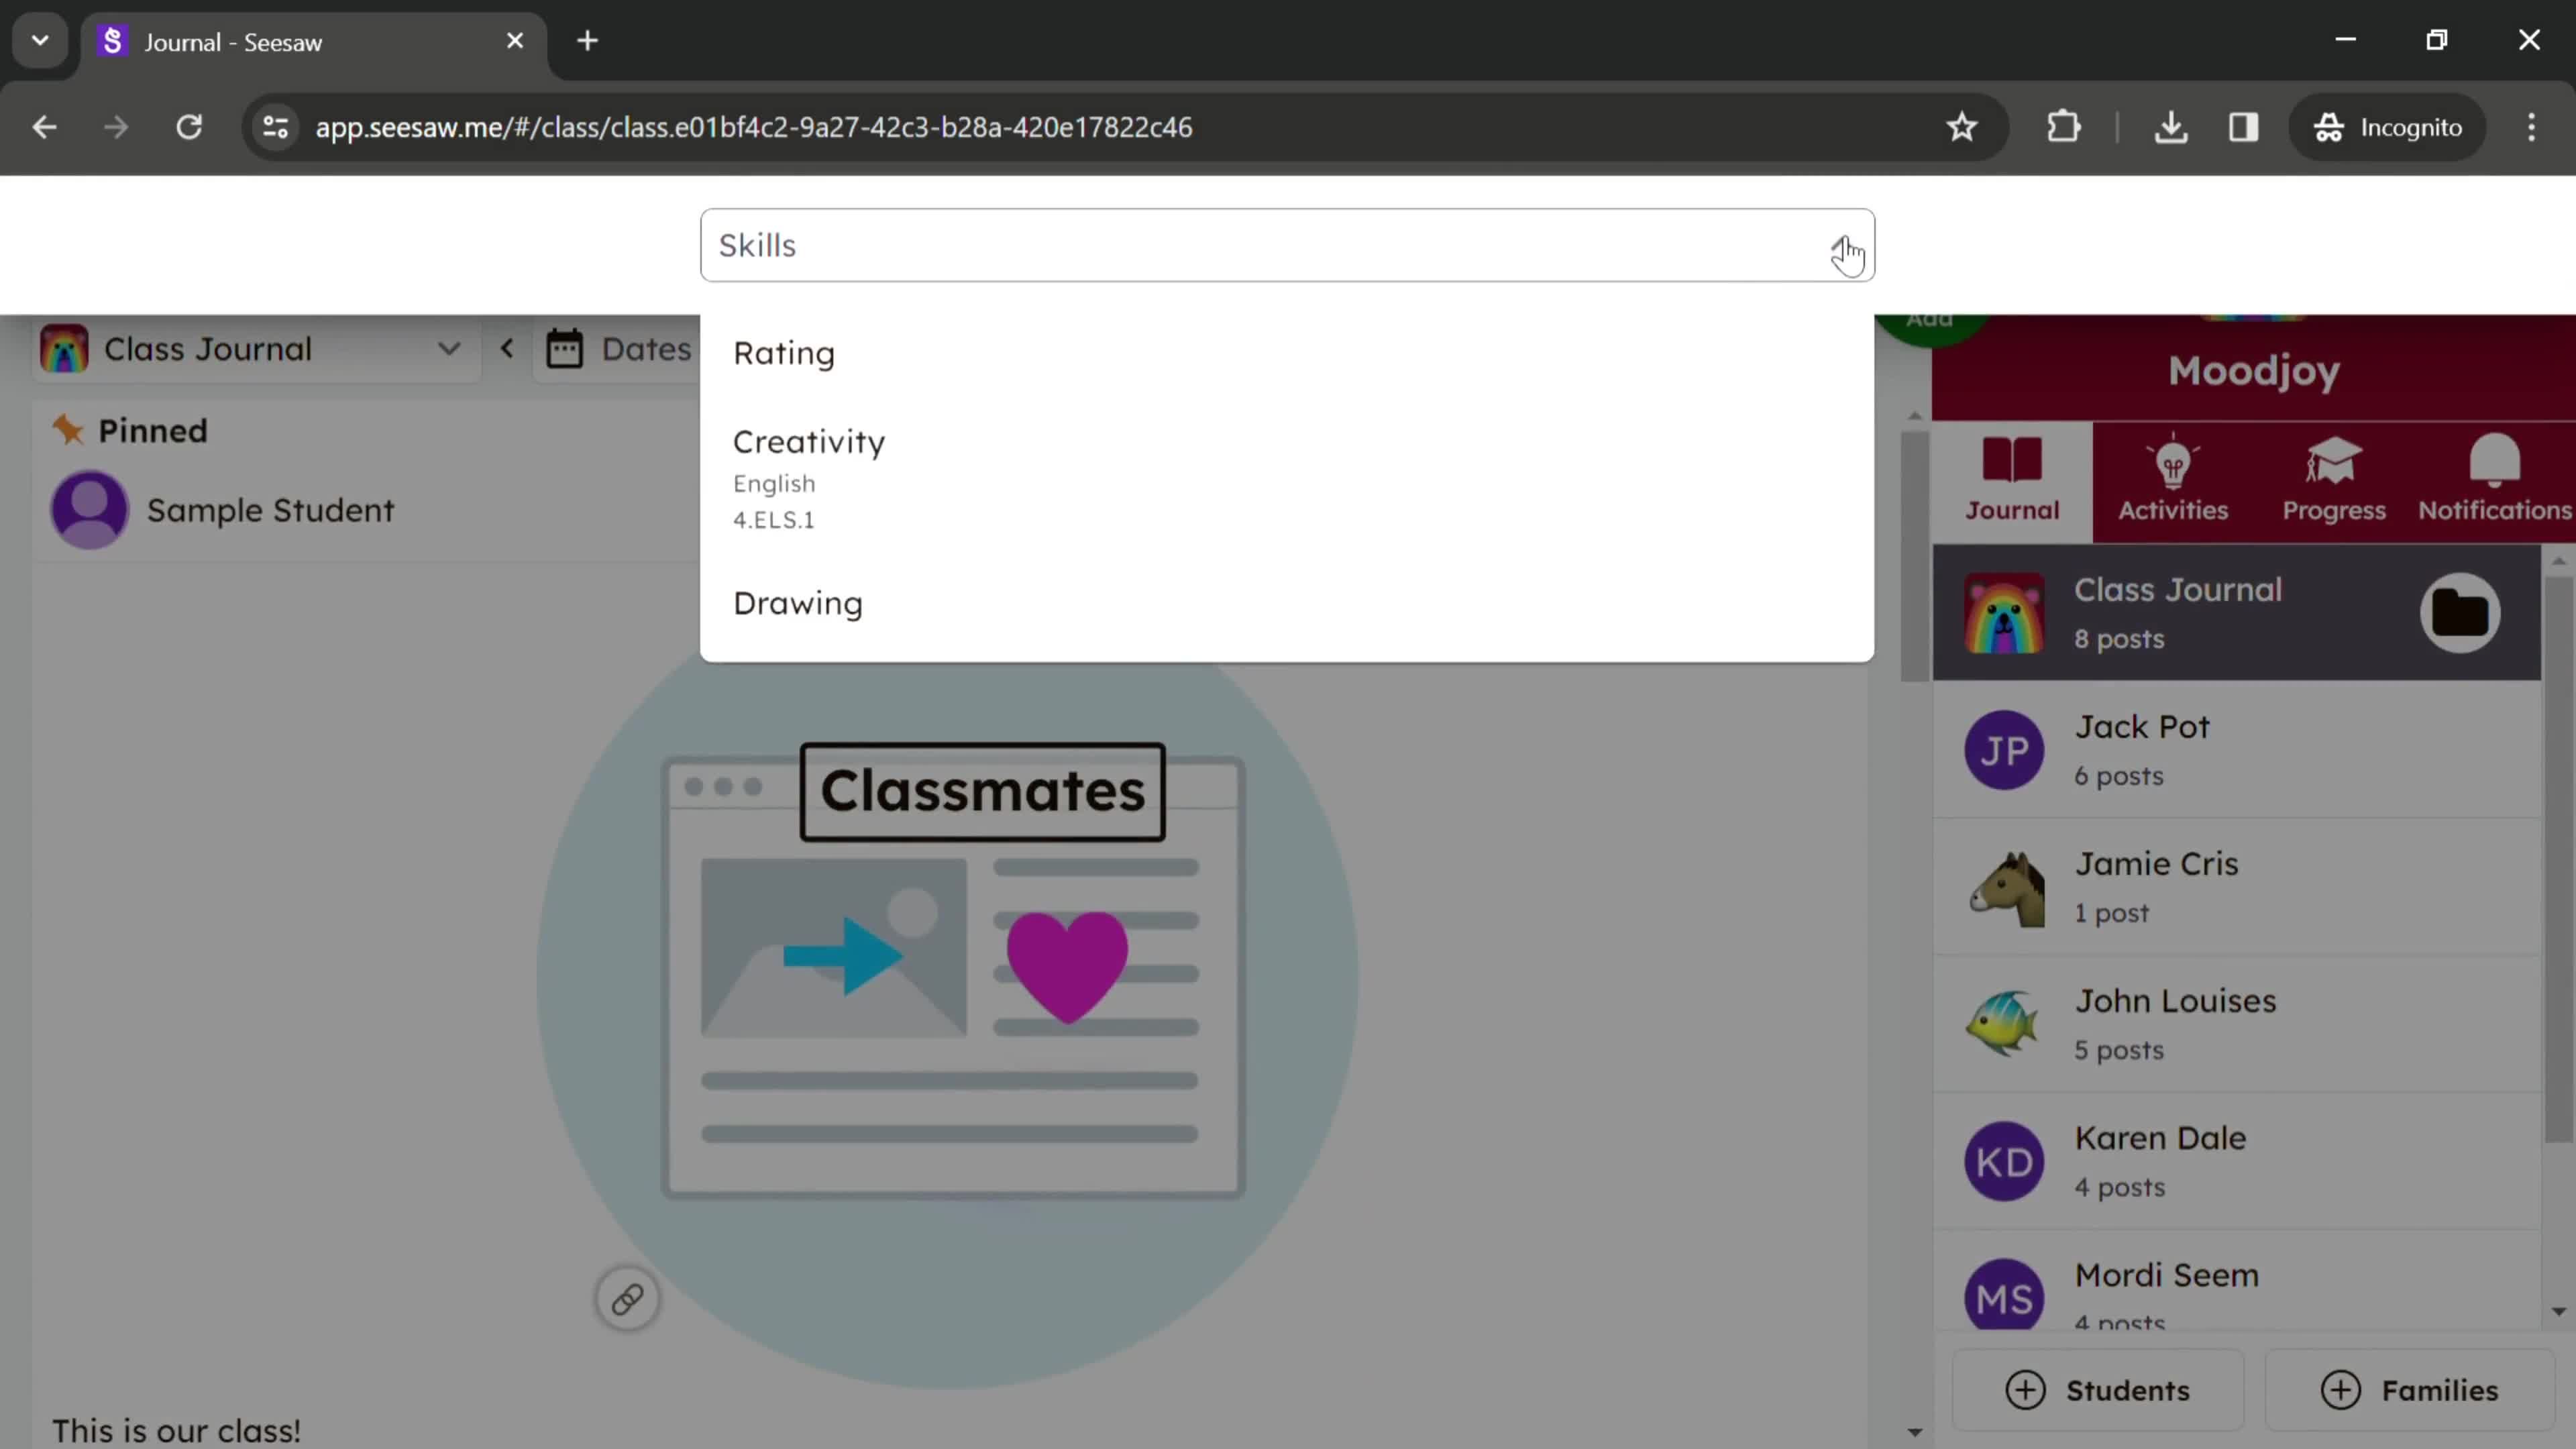Click the Class Journal folder icon
Viewport: 2576px width, 1449px height.
pos(2461,610)
